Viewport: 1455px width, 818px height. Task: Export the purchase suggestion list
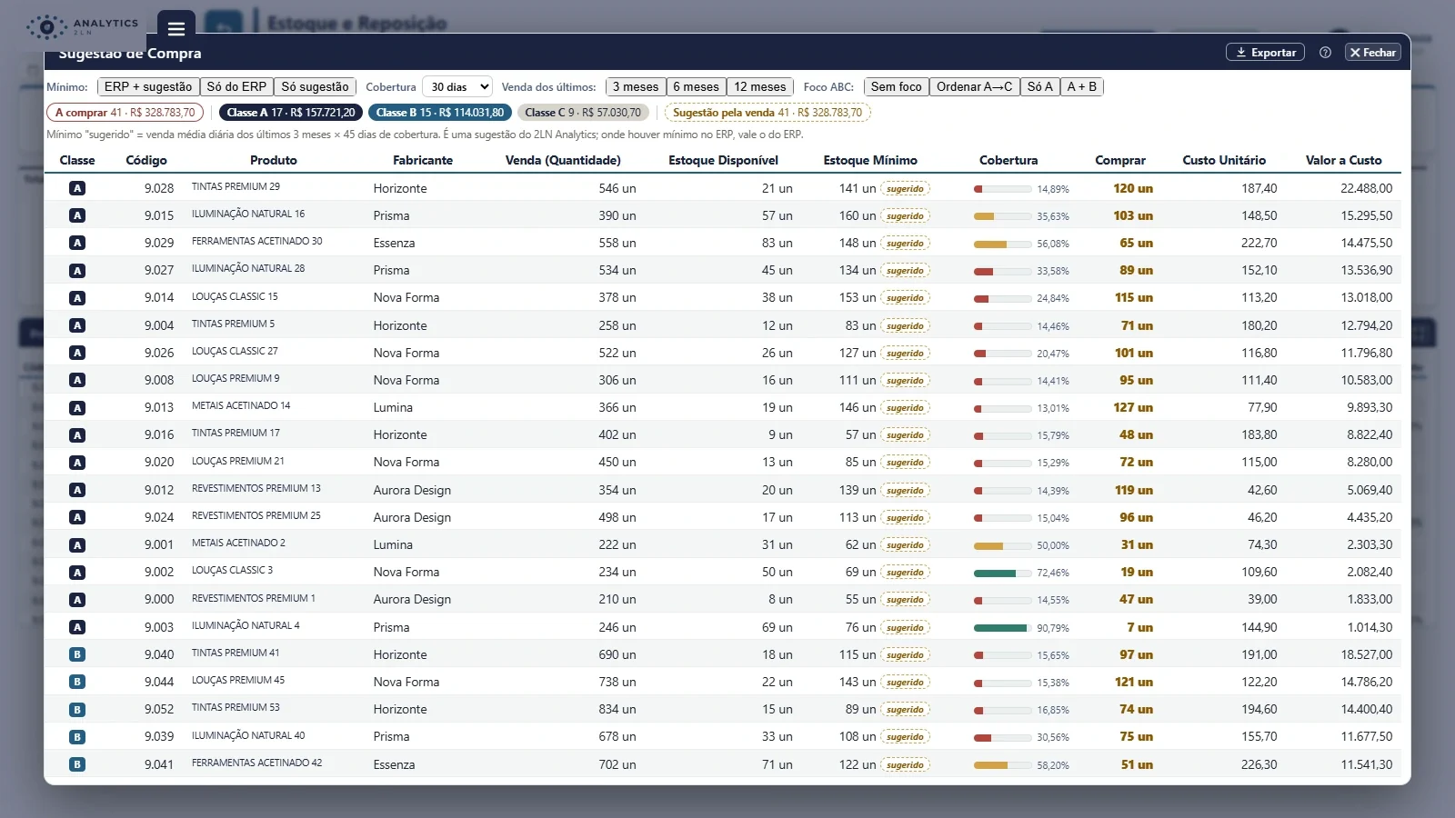pyautogui.click(x=1265, y=53)
